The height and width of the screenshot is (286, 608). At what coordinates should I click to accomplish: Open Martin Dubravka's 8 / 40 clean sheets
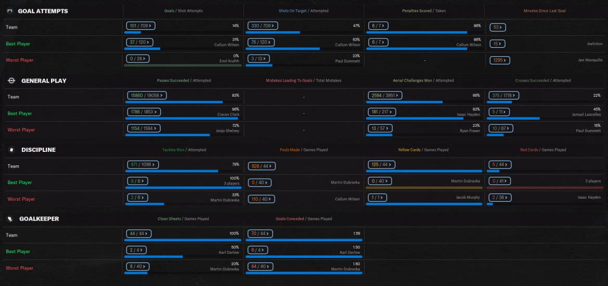coord(138,266)
